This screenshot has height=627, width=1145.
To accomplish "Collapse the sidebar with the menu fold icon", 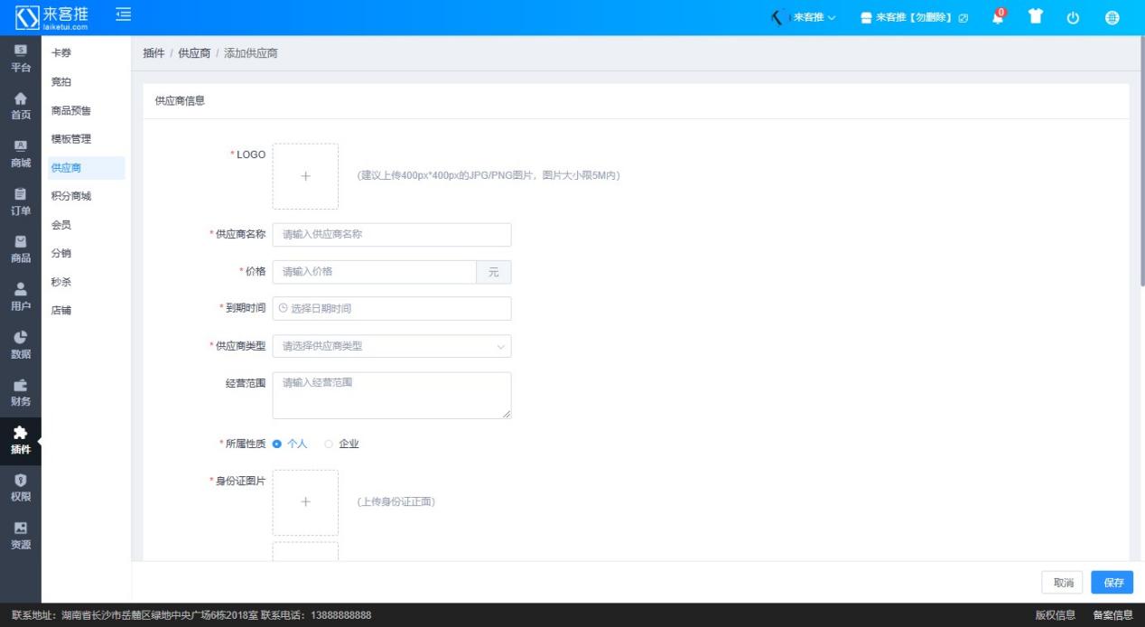I will 124,14.
